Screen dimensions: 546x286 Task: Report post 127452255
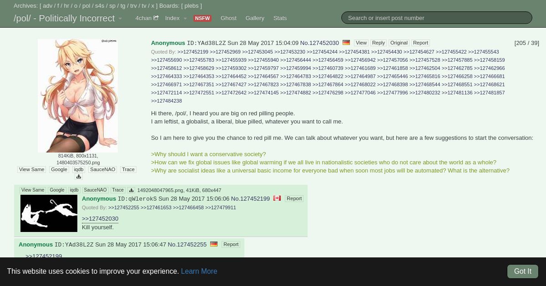(231, 244)
